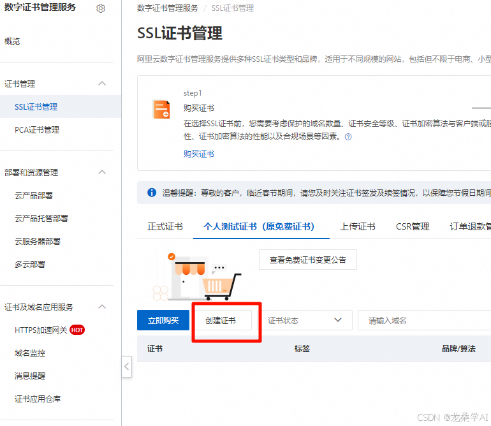Focus the 请输入域名 search field
Viewport: 491px width, 426px height.
point(424,320)
